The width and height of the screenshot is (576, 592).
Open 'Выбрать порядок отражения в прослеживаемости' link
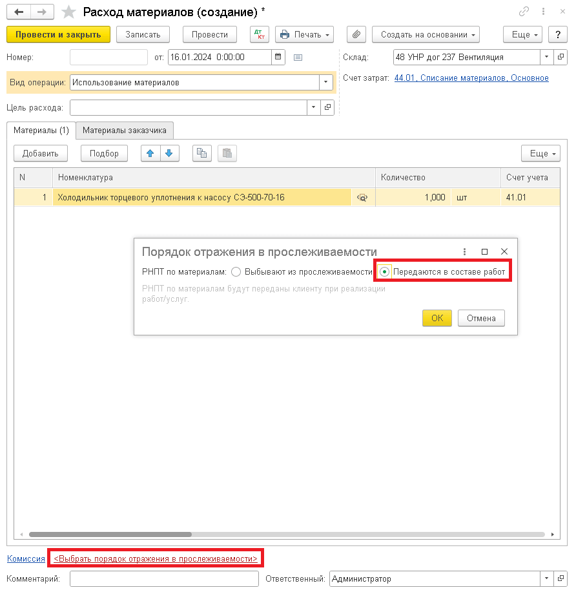[156, 558]
